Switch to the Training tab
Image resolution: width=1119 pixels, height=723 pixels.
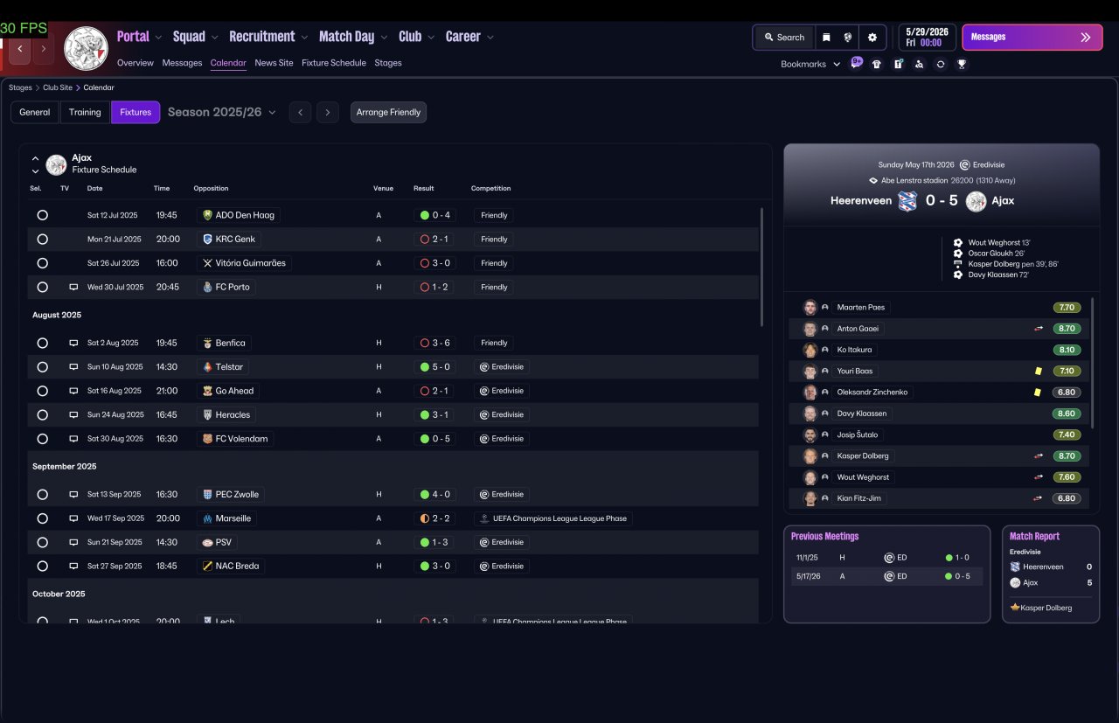(x=85, y=112)
